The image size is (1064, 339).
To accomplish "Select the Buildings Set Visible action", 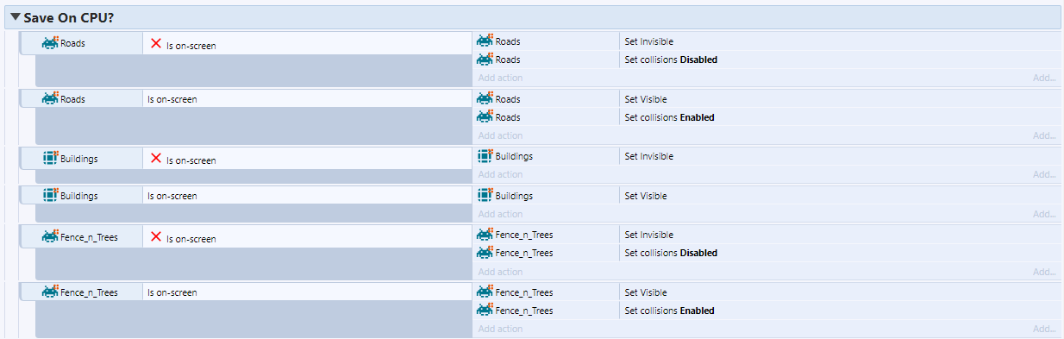I will 767,196.
